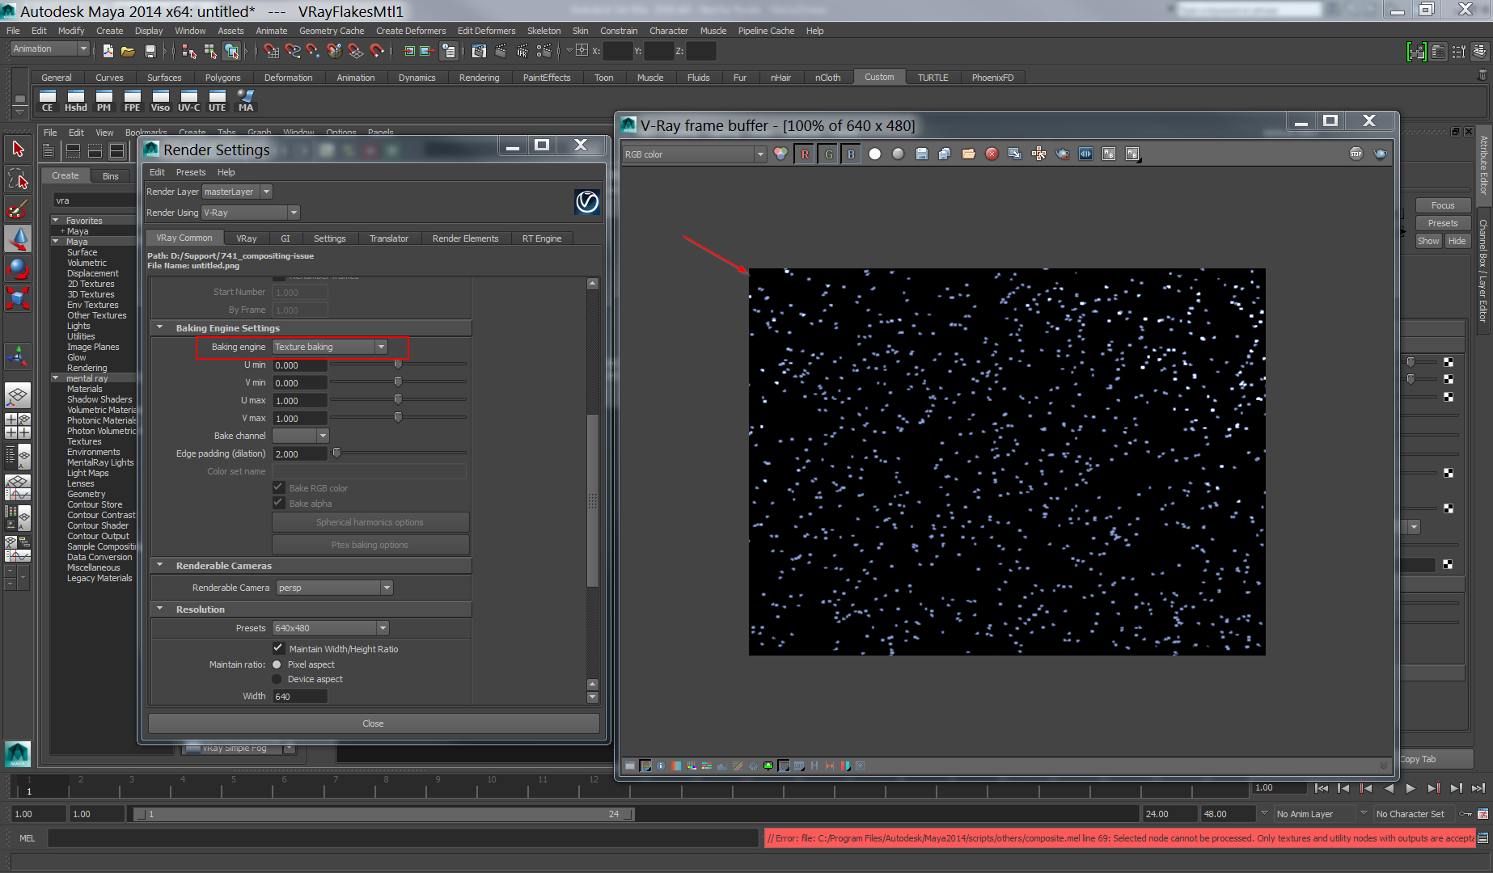Open resolution Presets 640x480 dropdown
1493x873 pixels.
(330, 628)
